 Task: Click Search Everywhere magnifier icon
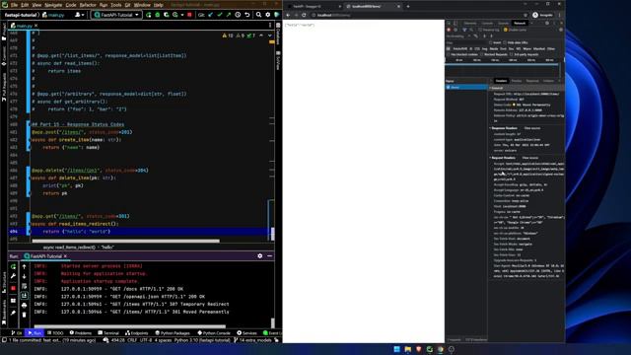coord(258,15)
